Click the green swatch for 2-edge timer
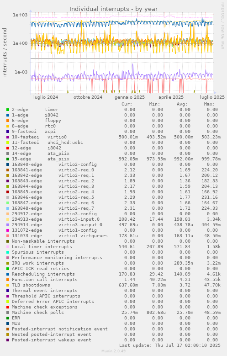This screenshot has height=356, width=227. 8,110
